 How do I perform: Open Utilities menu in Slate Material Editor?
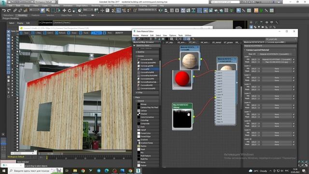[x=188, y=35]
